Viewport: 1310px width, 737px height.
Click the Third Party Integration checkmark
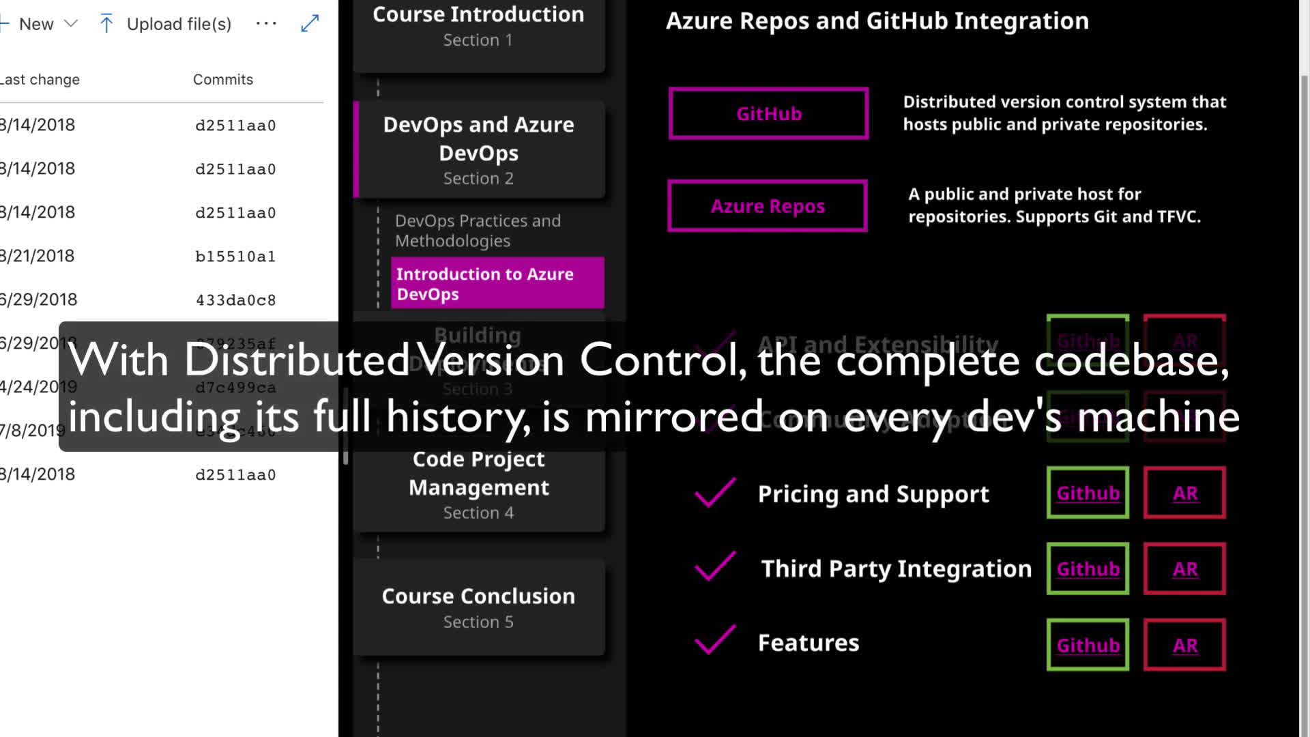[x=714, y=567]
